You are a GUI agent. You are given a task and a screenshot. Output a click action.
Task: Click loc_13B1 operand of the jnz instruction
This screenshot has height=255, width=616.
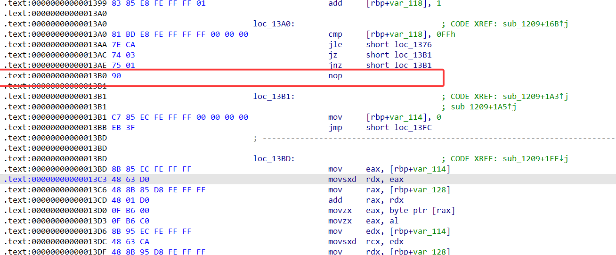coord(413,65)
